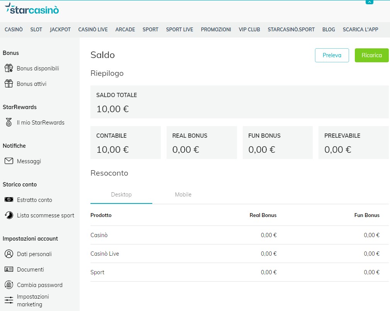
Task: Select the Sport row in Resoconto
Action: click(x=97, y=272)
